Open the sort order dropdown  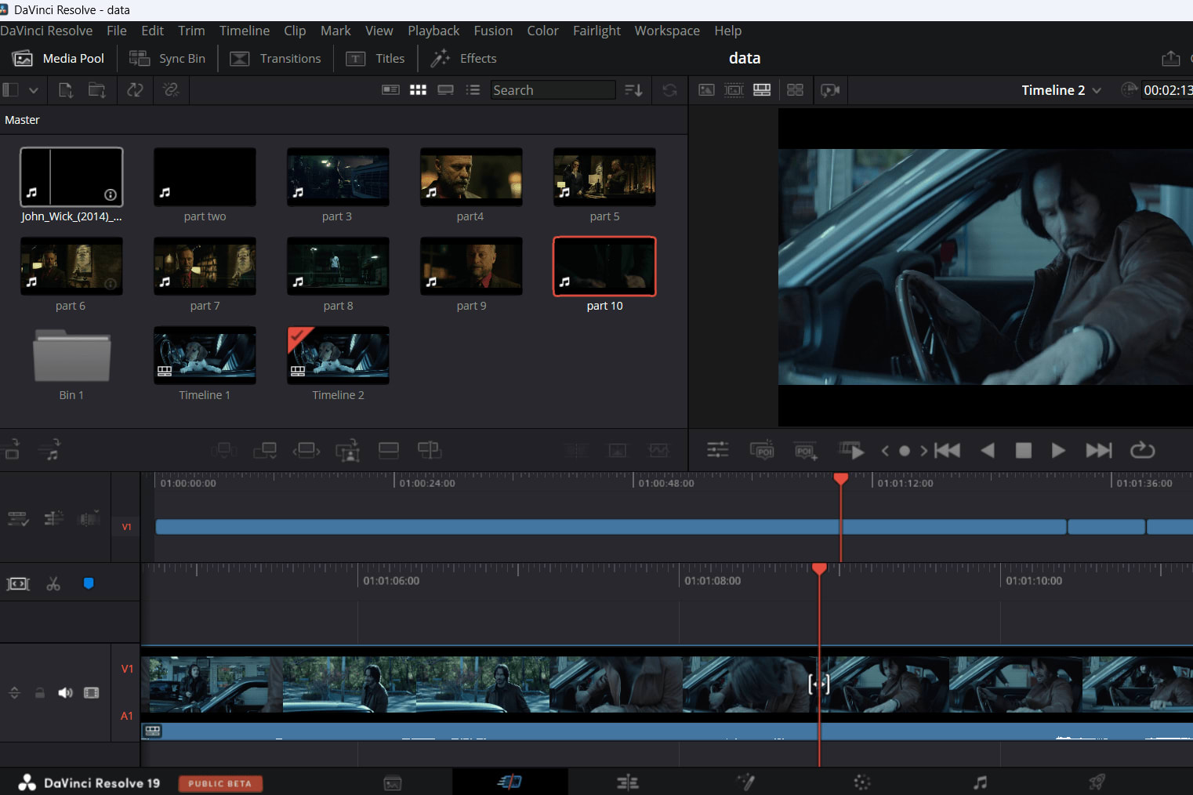(x=633, y=90)
